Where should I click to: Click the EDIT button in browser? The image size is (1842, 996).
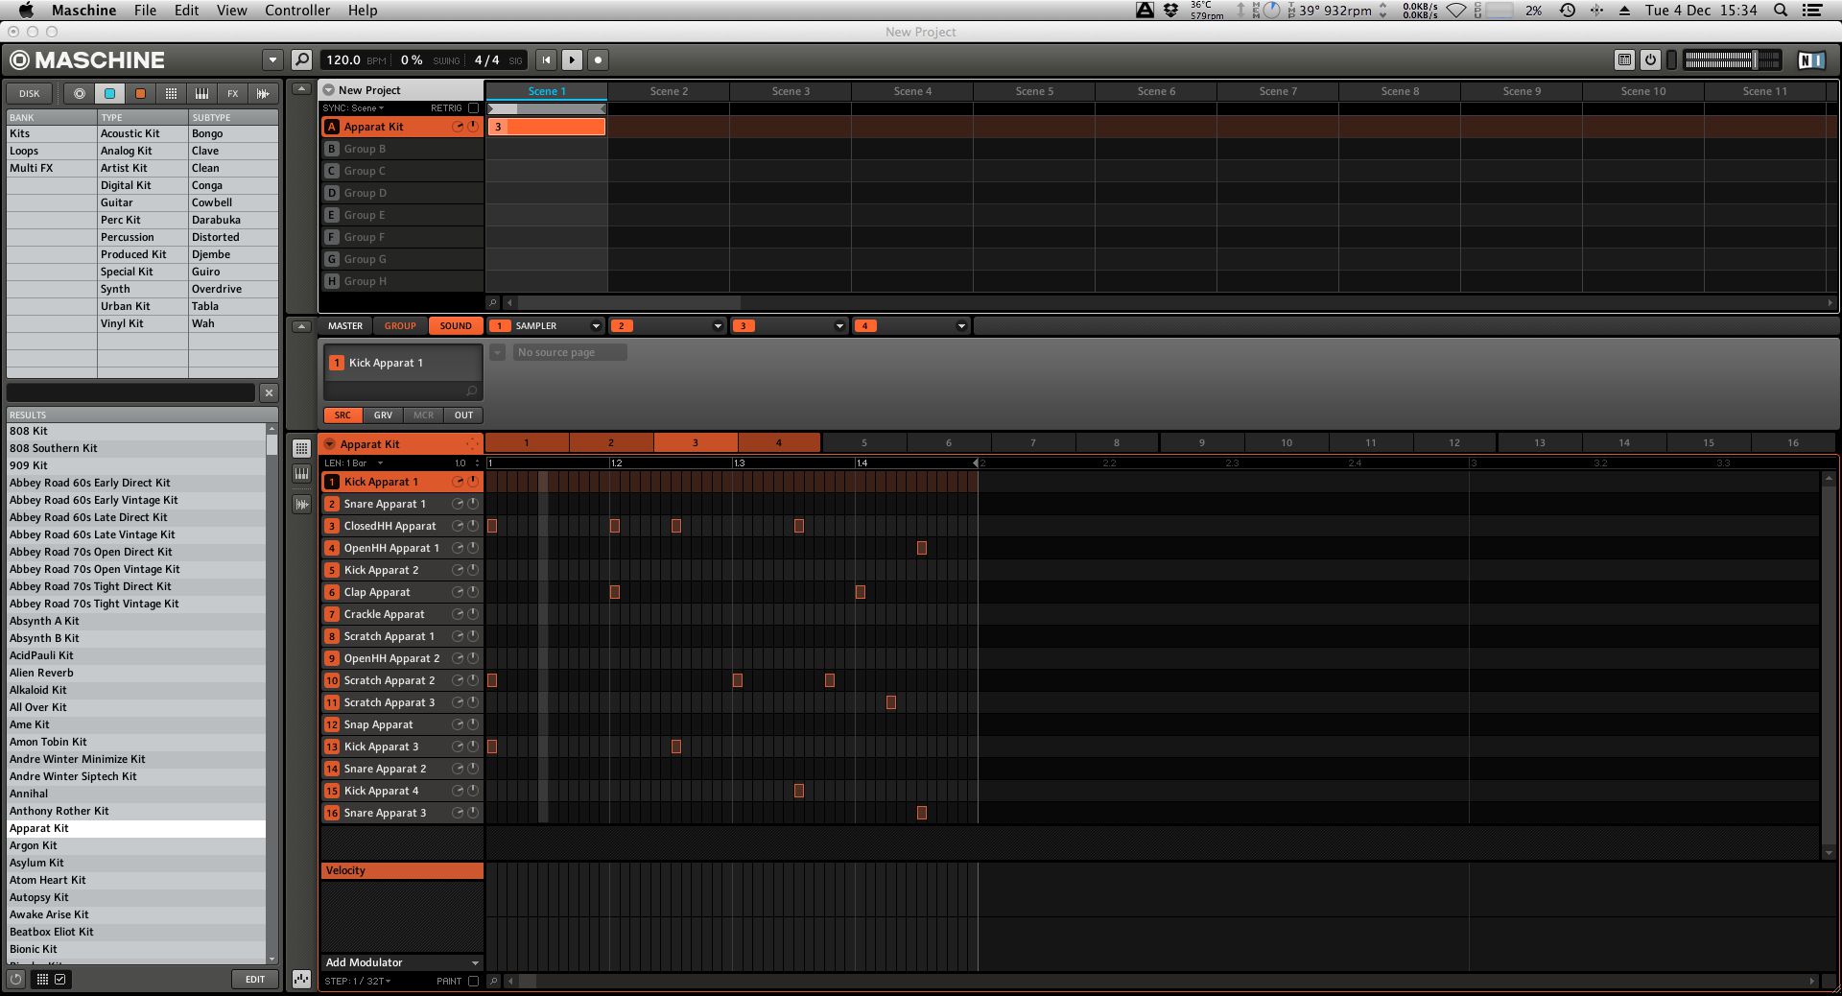coord(255,979)
